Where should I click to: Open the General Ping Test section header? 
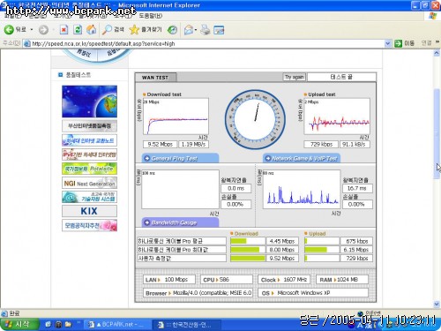180,158
